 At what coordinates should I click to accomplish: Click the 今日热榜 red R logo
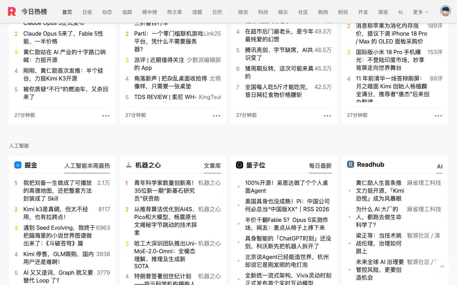12,11
